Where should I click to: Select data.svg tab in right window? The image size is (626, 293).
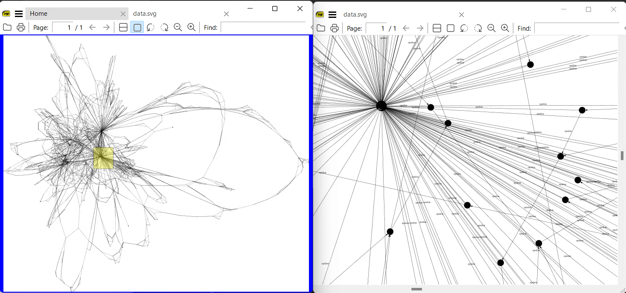click(355, 14)
